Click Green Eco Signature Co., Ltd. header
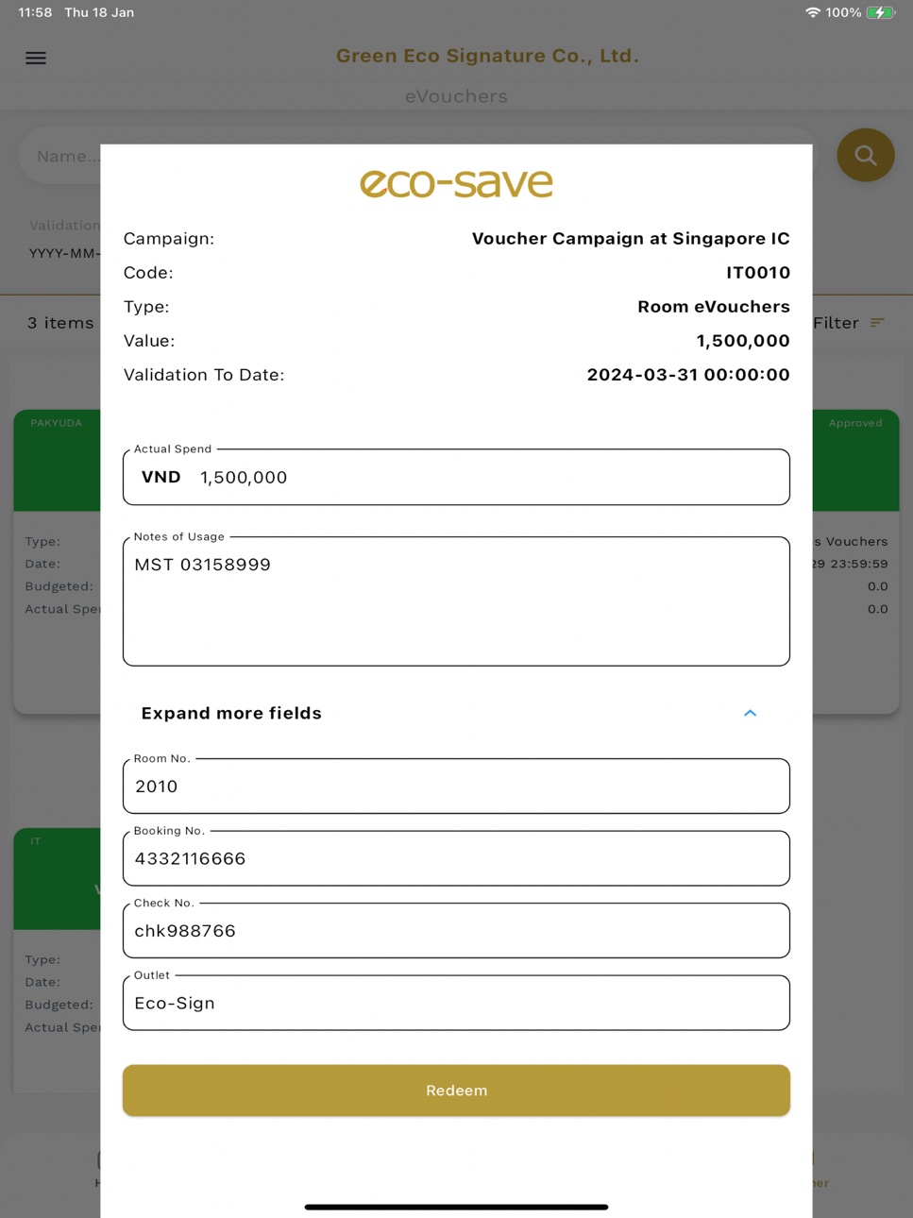The image size is (913, 1218). [x=487, y=56]
